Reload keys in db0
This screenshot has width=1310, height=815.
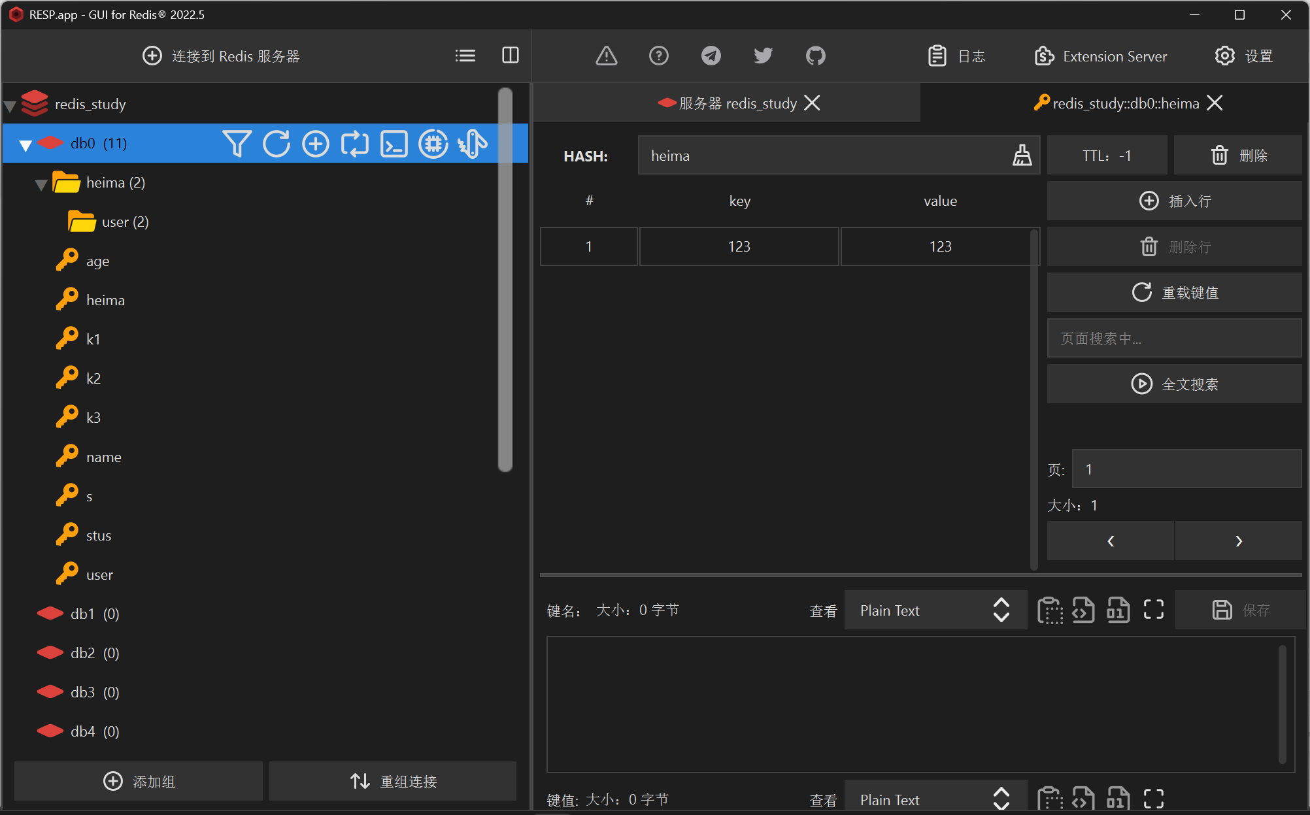277,144
